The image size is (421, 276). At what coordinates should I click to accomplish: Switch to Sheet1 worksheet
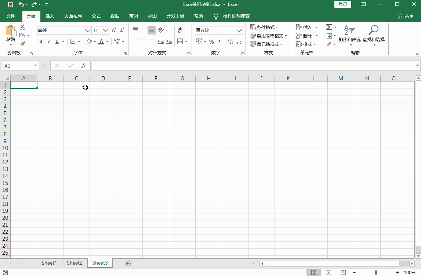tap(49, 263)
